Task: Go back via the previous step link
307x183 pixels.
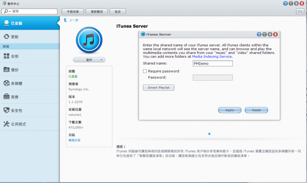Action: click(x=74, y=20)
